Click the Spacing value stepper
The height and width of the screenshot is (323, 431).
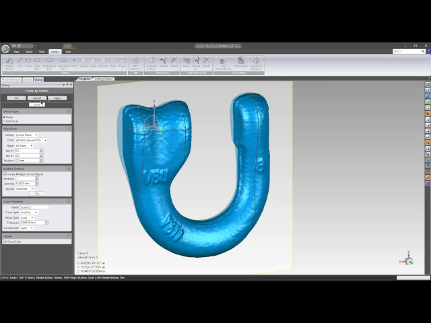pos(37,183)
